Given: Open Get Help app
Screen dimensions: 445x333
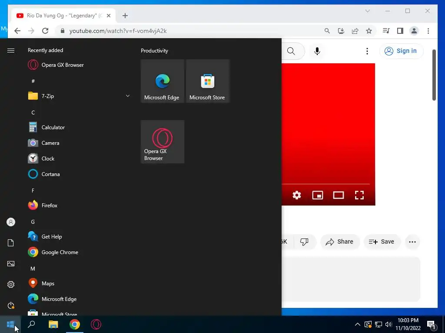Looking at the screenshot, I should (78, 236).
